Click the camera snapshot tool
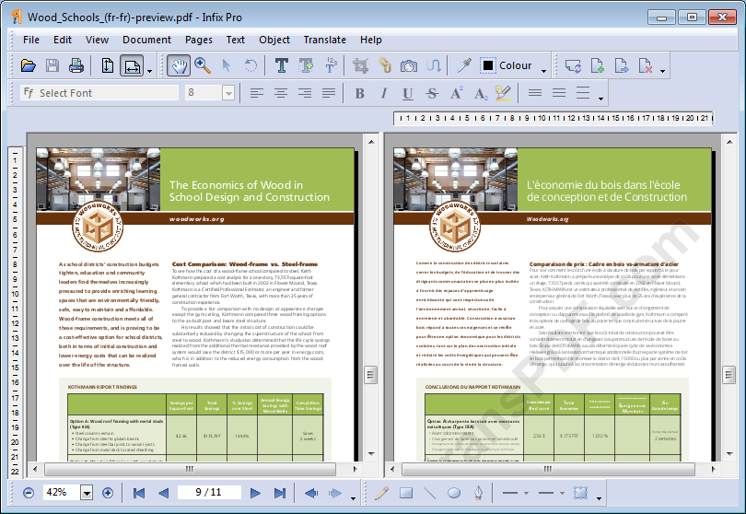 [x=408, y=65]
